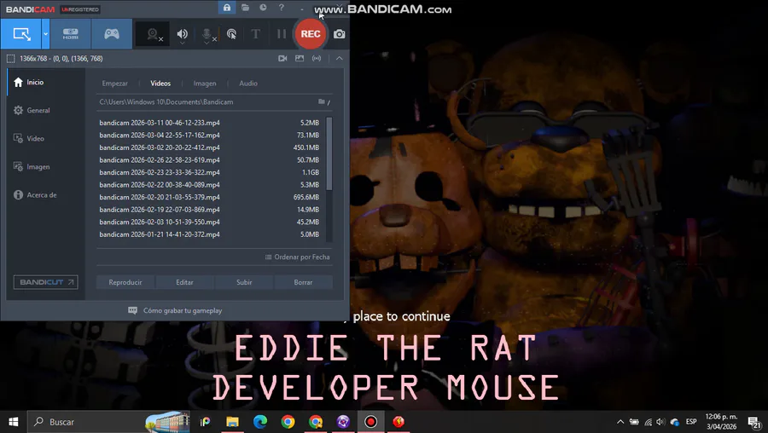Open the Bandicam help question mark
The image size is (768, 433).
(281, 8)
